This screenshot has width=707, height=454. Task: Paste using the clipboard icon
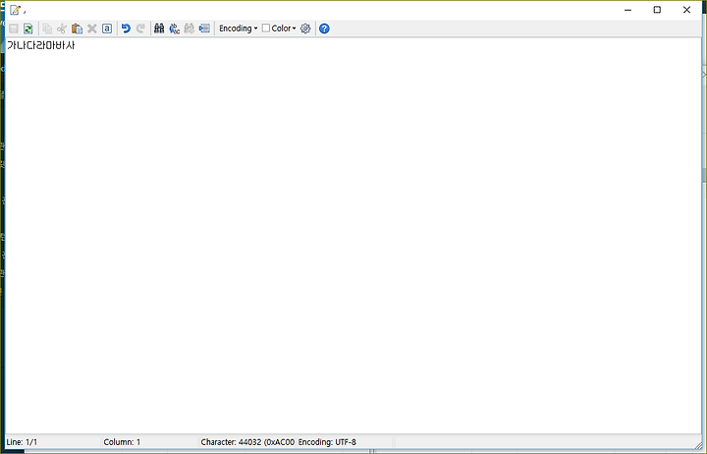click(x=78, y=28)
